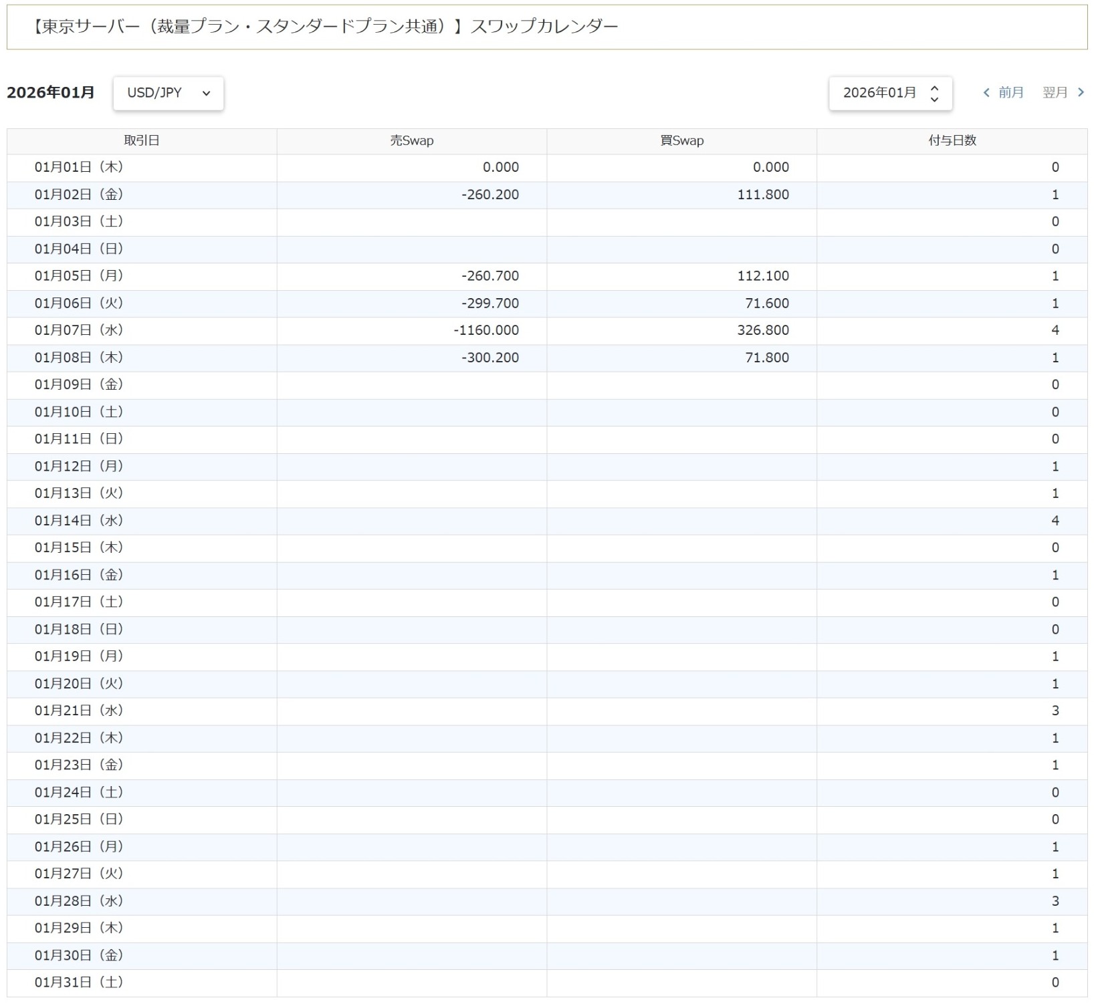Click buy swap value 111.800

coord(763,195)
